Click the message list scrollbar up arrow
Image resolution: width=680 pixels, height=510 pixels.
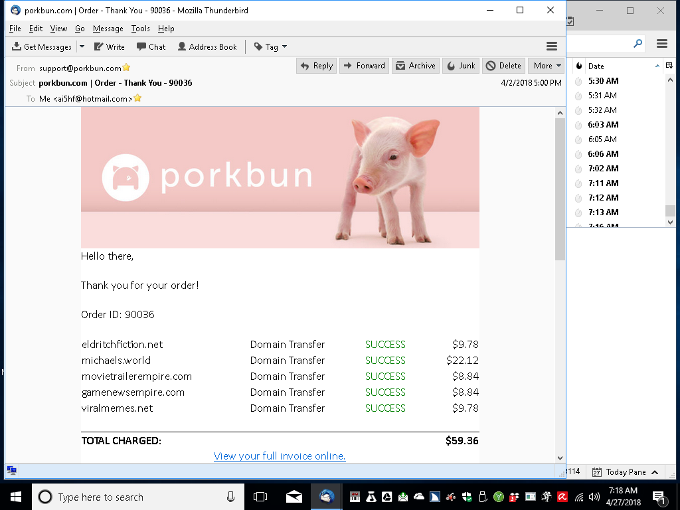(670, 80)
